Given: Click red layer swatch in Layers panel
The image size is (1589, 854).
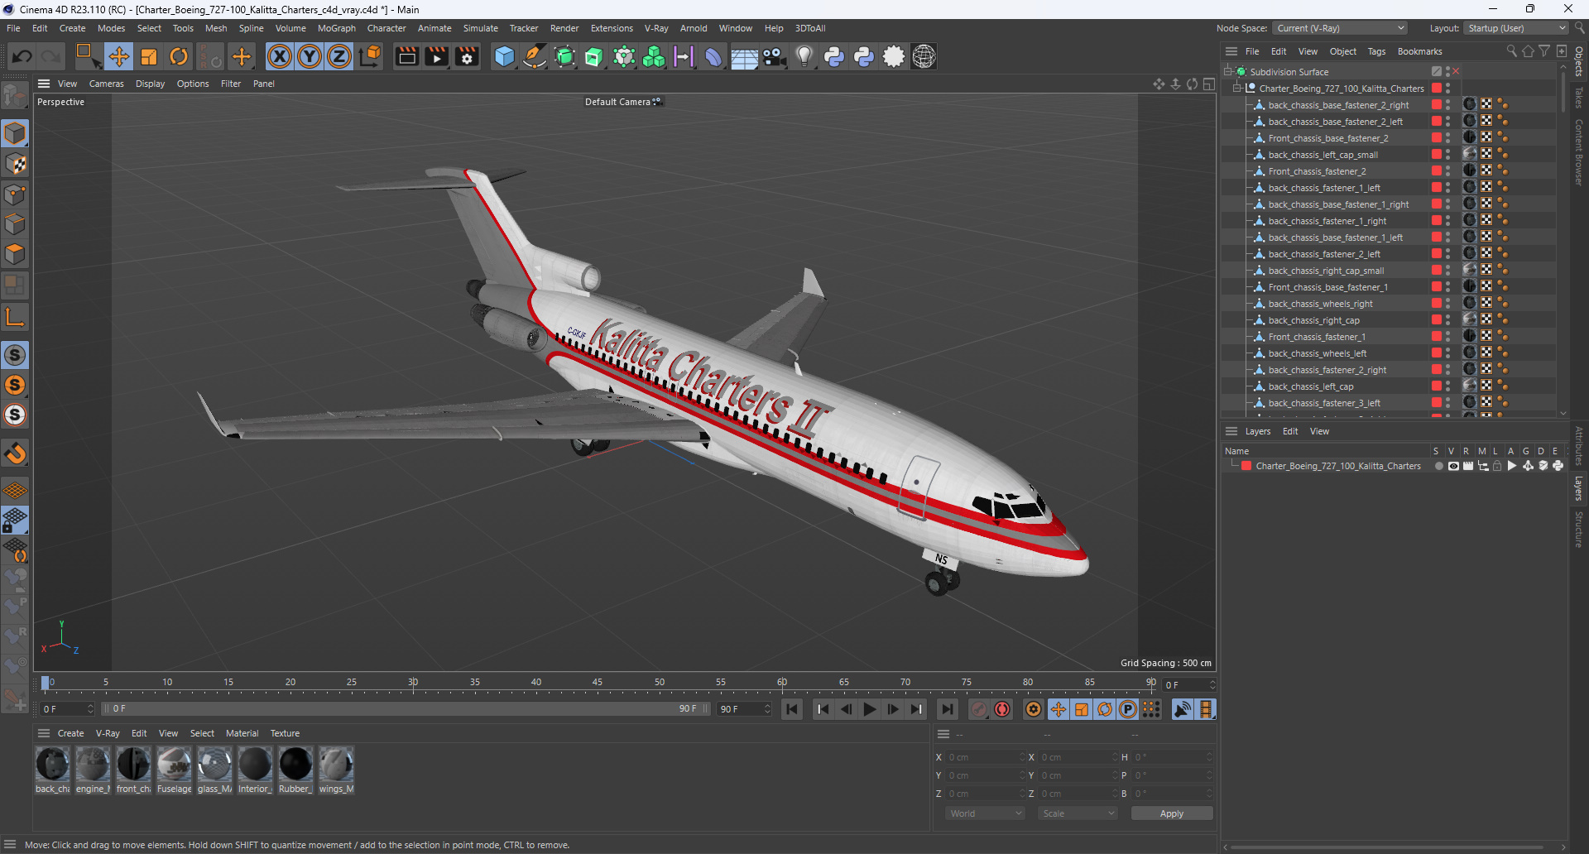Looking at the screenshot, I should (x=1246, y=466).
